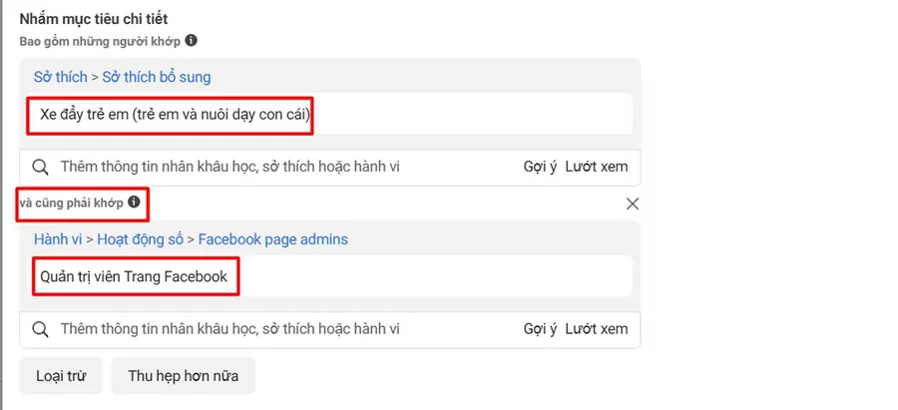Click the "Loại trừ" button
The image size is (898, 410).
click(x=61, y=376)
